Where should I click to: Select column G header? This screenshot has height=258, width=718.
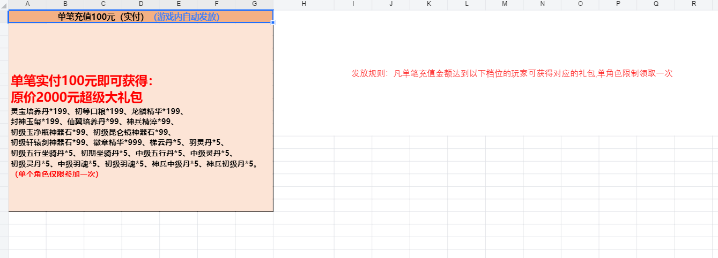point(254,4)
